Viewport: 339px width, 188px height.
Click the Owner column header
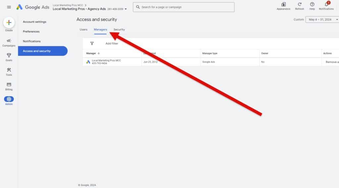tap(265, 53)
